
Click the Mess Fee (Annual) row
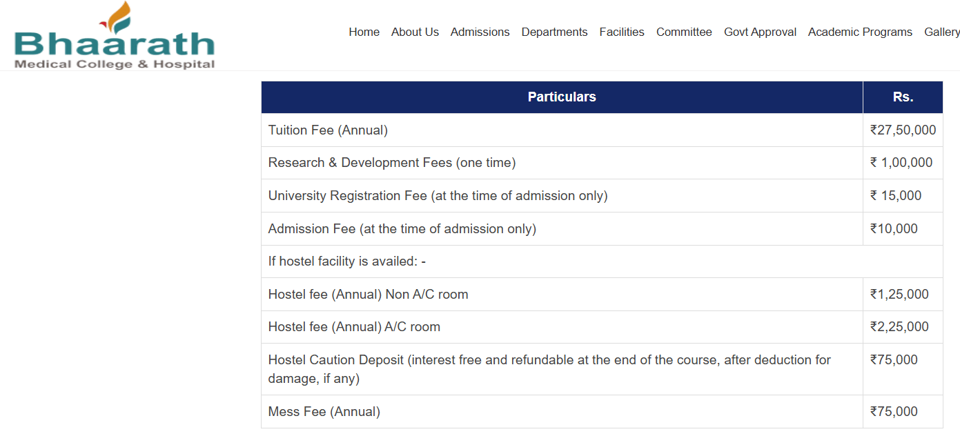324,412
